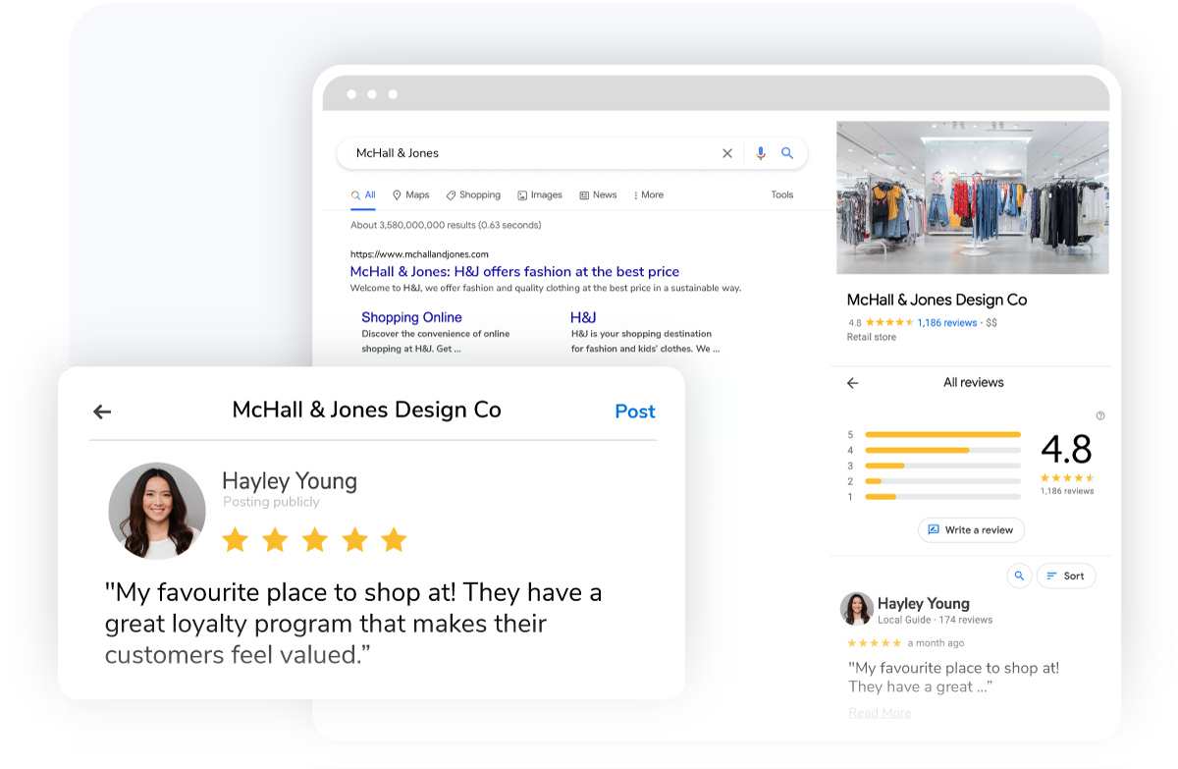Click the https://www.mchallandjones.com URL
This screenshot has height=769, width=1178.
point(419,254)
